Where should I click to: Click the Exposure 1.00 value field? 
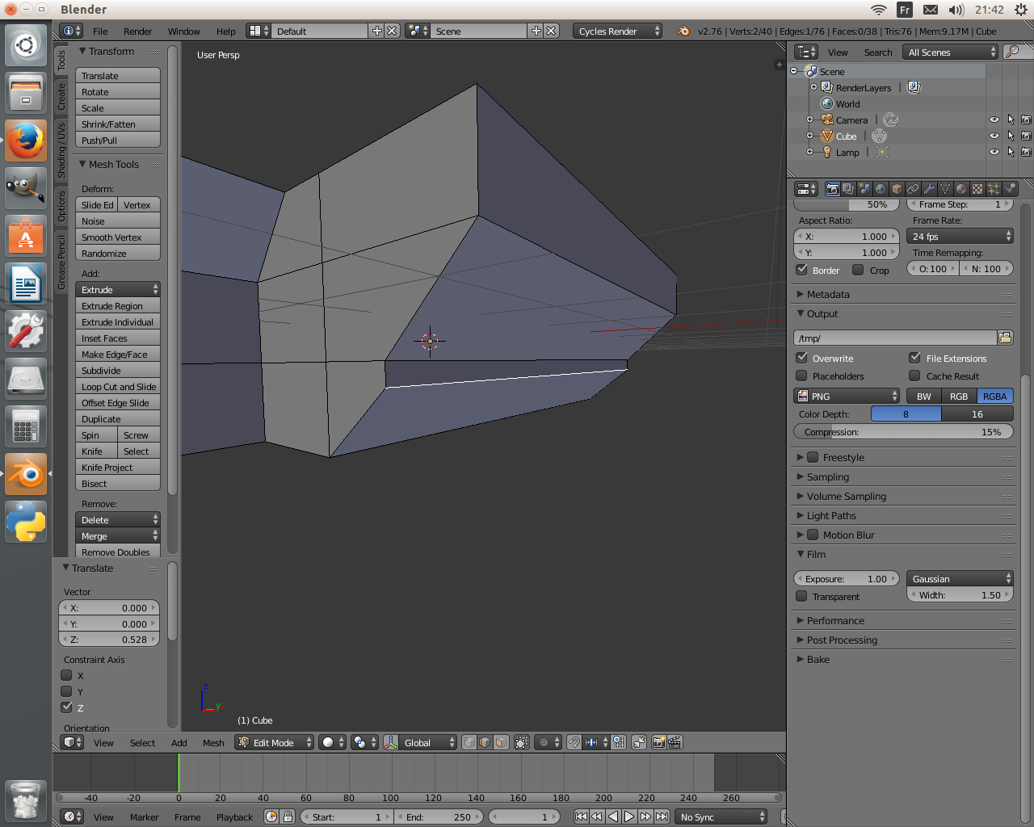(x=847, y=578)
